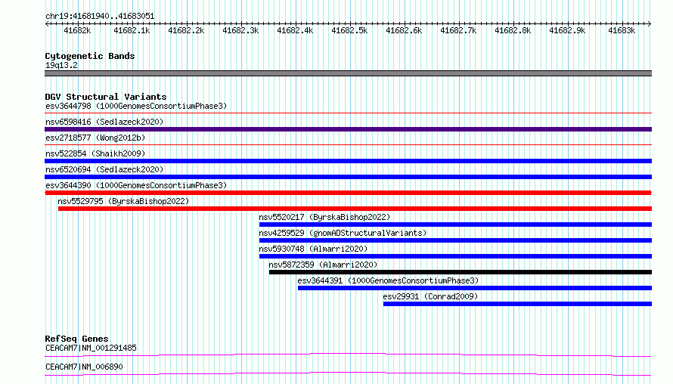This screenshot has height=384, width=673.
Task: Click the 41682.4k ruler position
Action: coord(296,30)
